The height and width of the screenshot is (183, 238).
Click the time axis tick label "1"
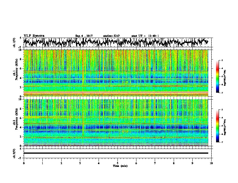pos(42,163)
